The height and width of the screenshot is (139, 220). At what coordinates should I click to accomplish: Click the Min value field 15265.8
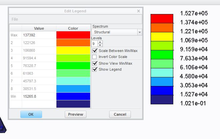[39, 96]
